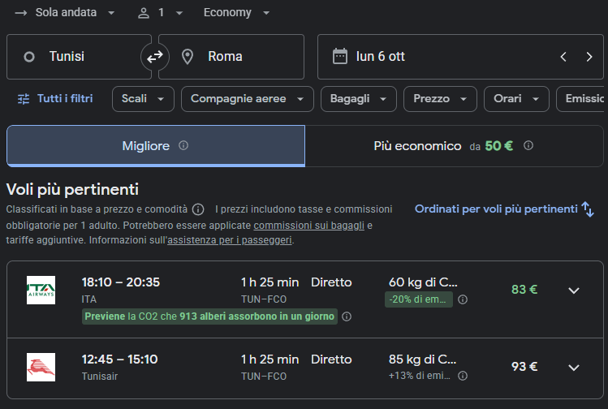The height and width of the screenshot is (409, 608).
Task: Click the 12:45 – 15:10 flight time
Action: [x=120, y=359]
